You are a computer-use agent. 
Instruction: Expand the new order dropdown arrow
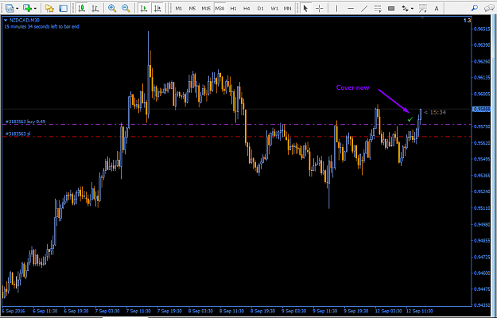pyautogui.click(x=35, y=9)
